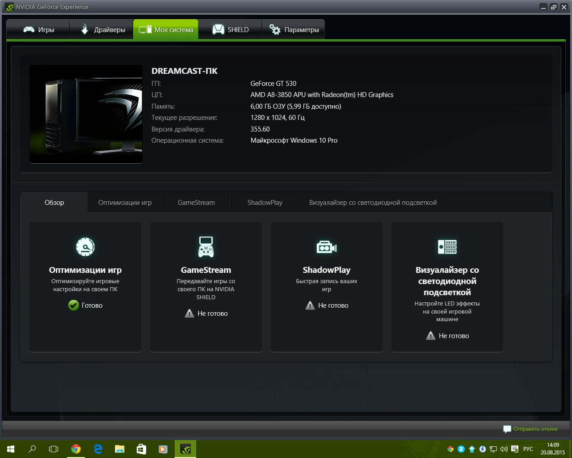Select the GameStream sub-tab

(196, 203)
